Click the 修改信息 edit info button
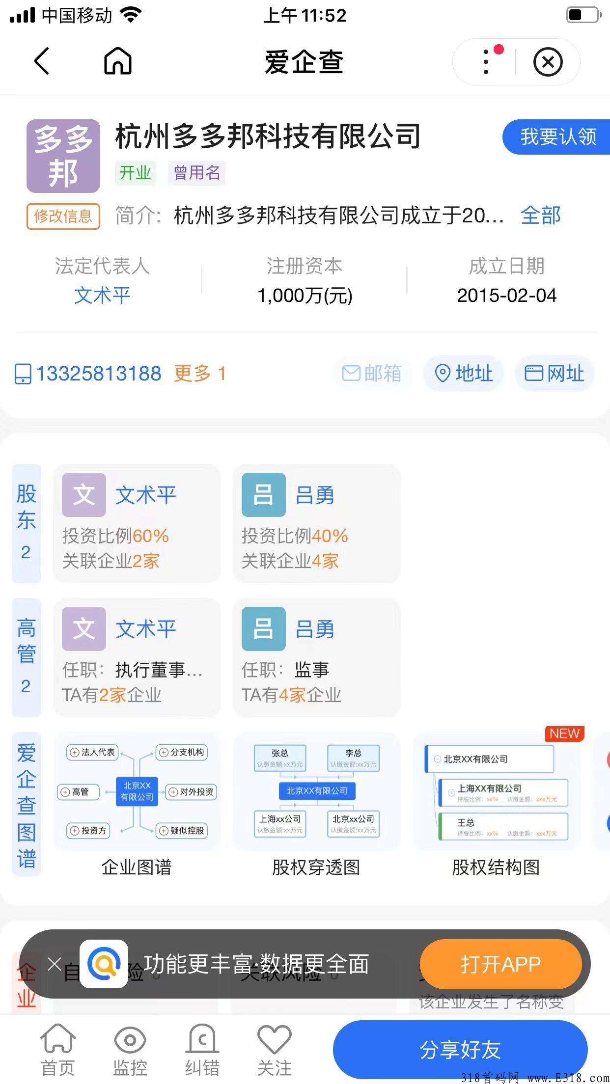The width and height of the screenshot is (610, 1084). (63, 216)
